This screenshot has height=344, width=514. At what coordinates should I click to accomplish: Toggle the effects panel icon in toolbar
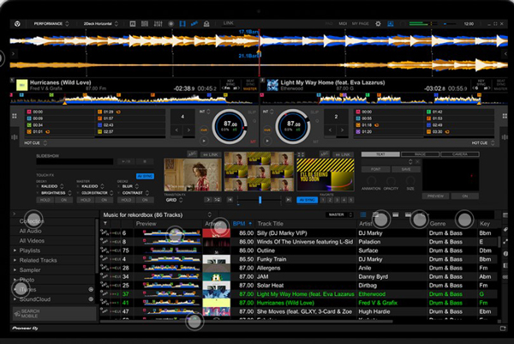[133, 24]
